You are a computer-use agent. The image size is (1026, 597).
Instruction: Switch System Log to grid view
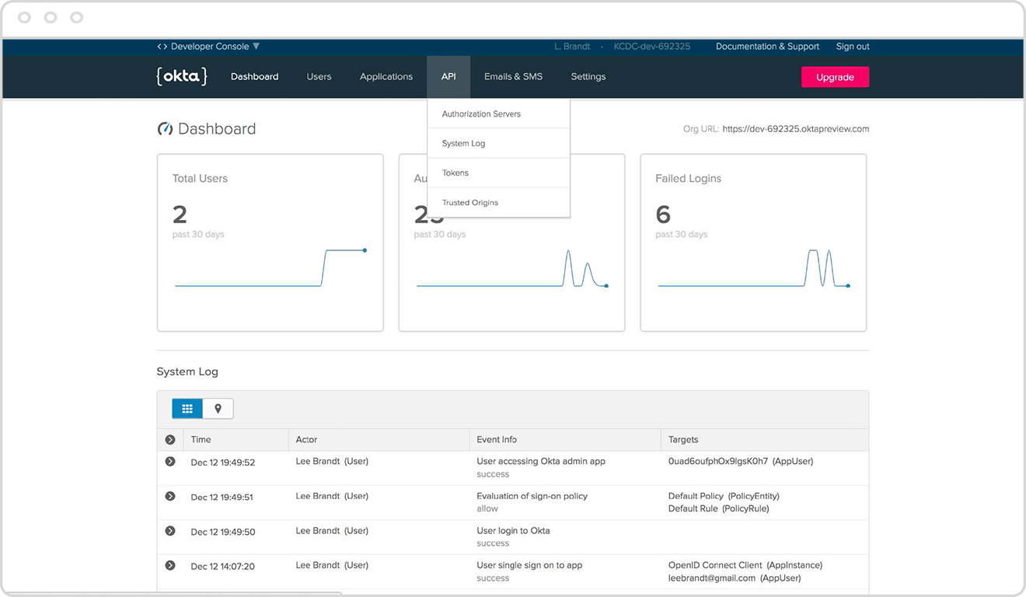(x=187, y=408)
